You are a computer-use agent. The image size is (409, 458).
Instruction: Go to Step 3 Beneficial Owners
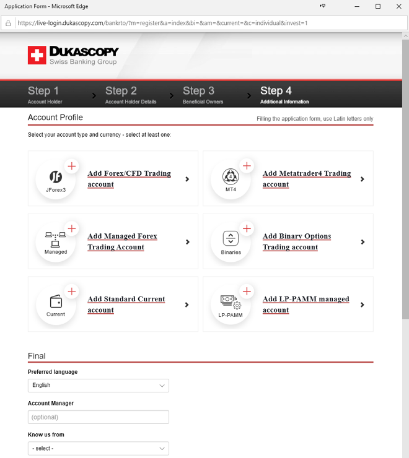[202, 95]
